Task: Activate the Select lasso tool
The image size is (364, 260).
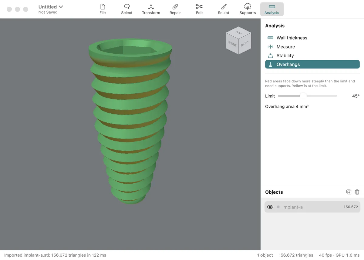Action: coord(127,9)
